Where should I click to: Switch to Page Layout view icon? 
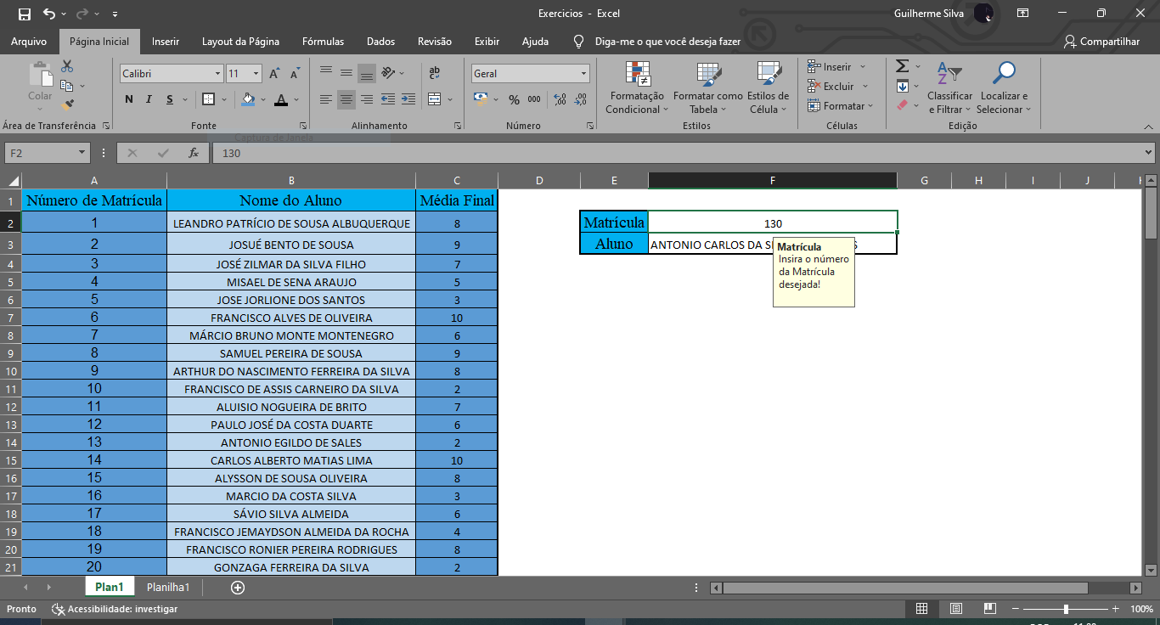coord(956,609)
